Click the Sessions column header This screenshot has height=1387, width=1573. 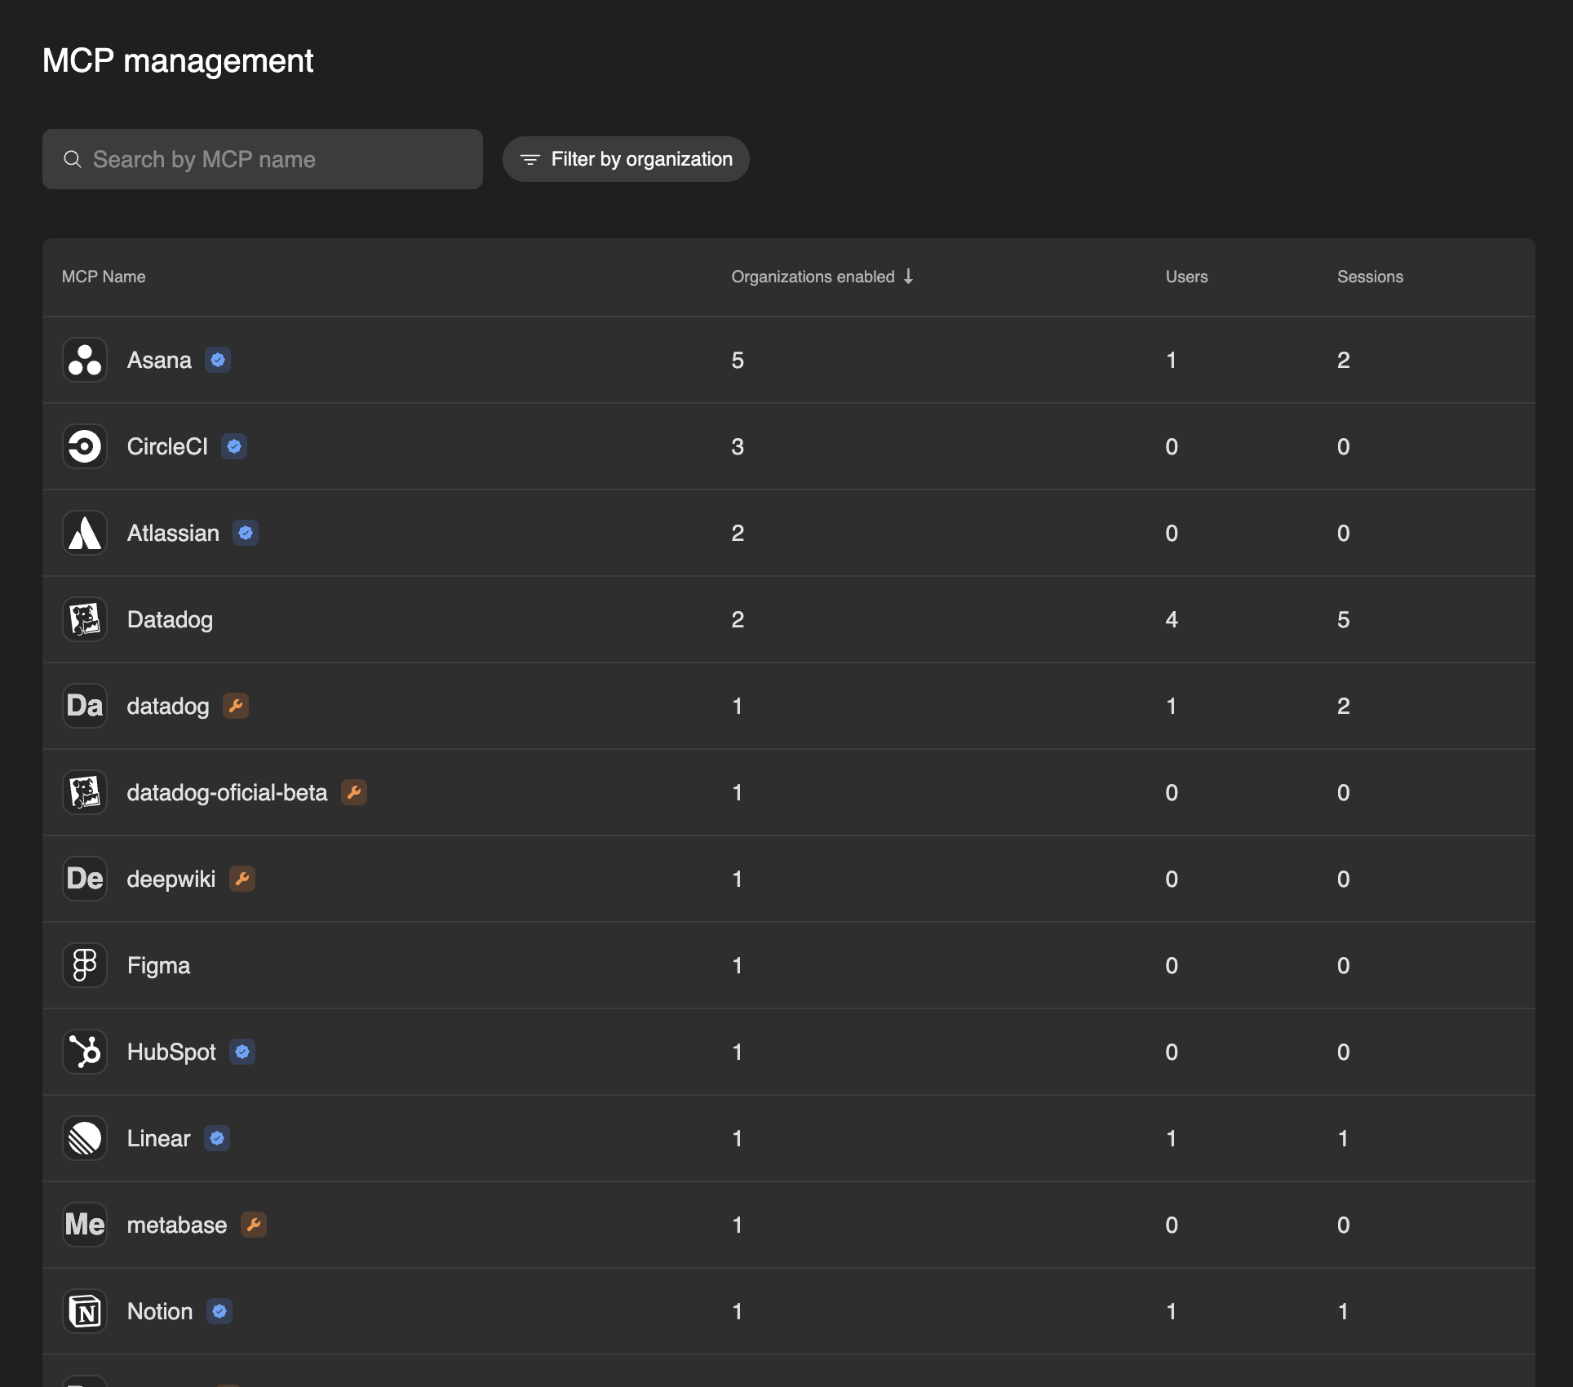[1370, 277]
